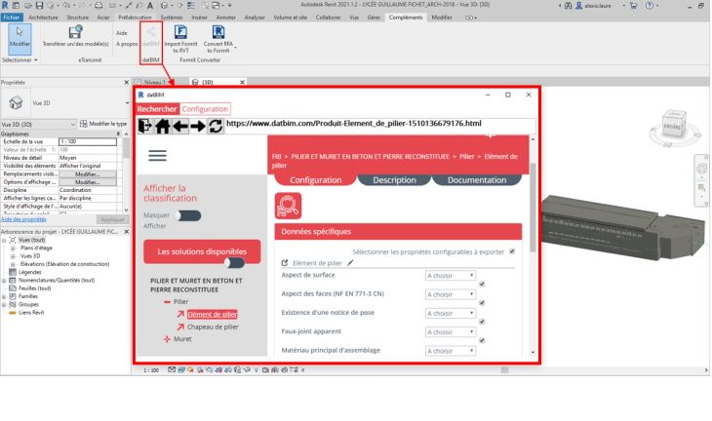
Task: Open Matériau principal d'assemblage dropdown
Action: 451,351
